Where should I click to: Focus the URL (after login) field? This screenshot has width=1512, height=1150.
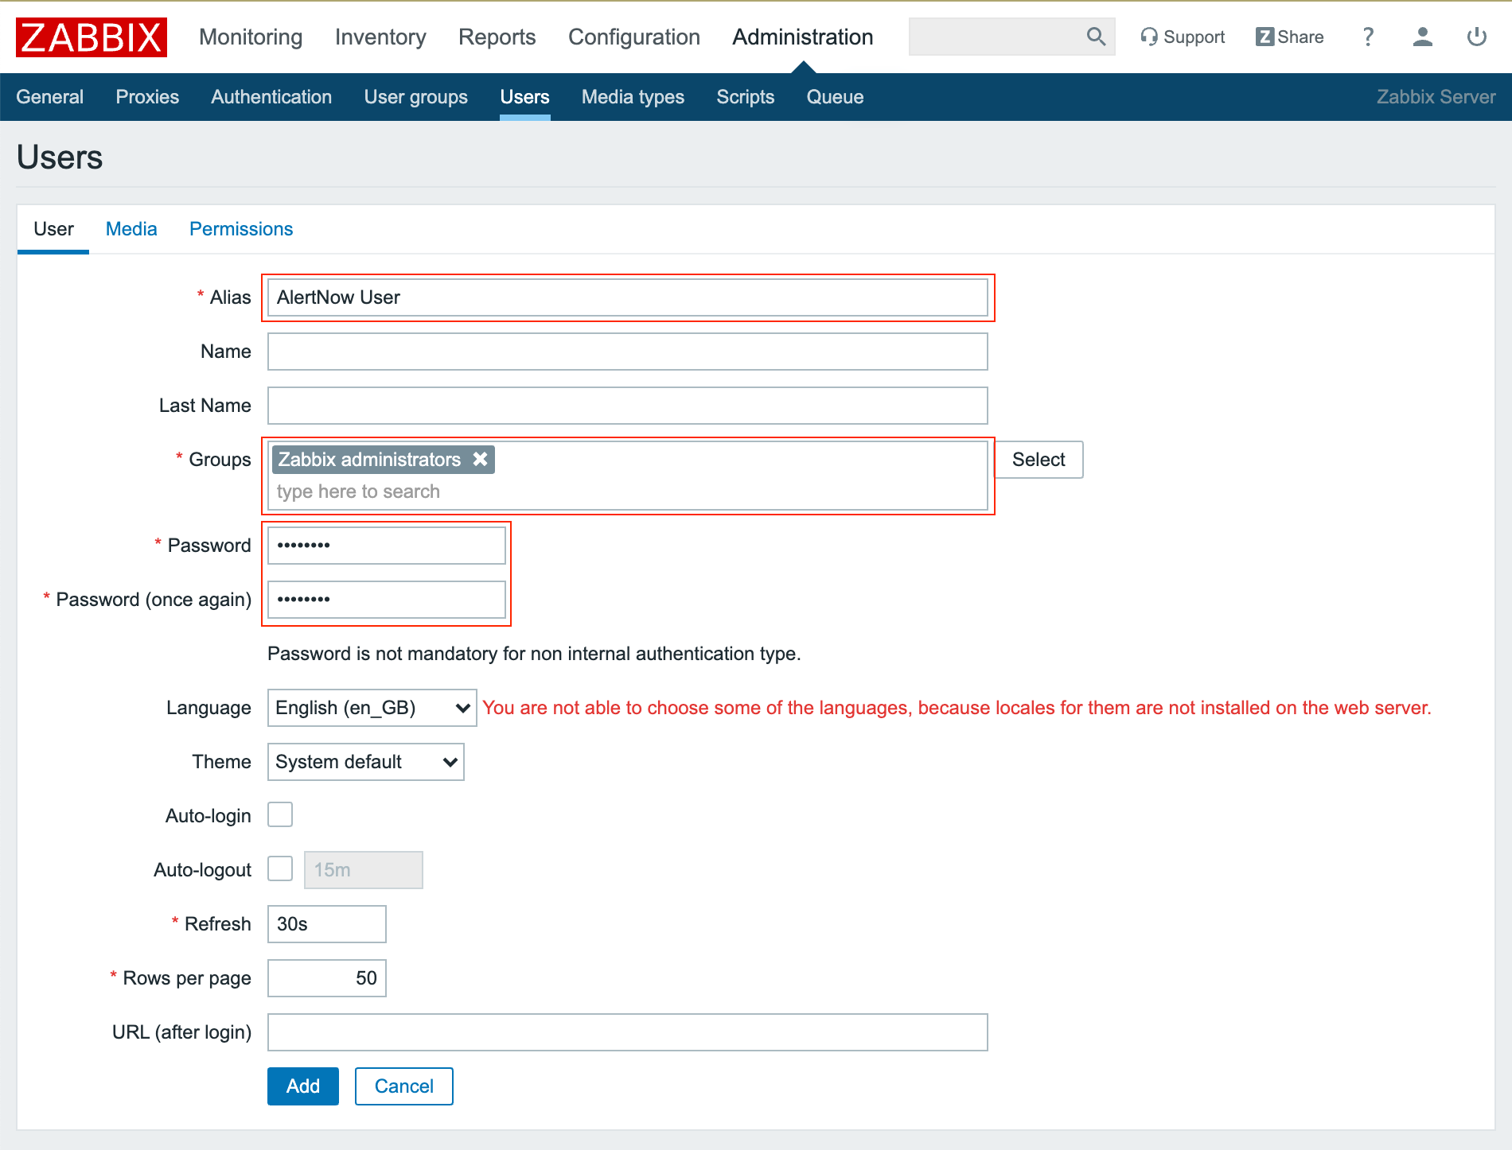(627, 1032)
